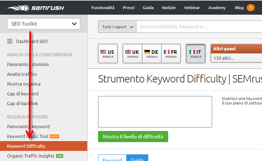The image size is (262, 161).
Task: Go to the Academy section
Action: pyautogui.click(x=217, y=8)
